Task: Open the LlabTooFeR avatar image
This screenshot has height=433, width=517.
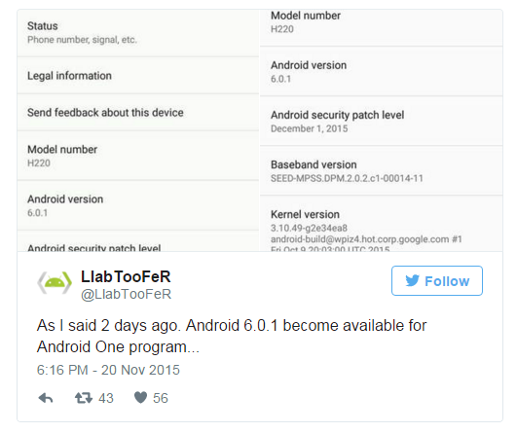Action: [55, 282]
